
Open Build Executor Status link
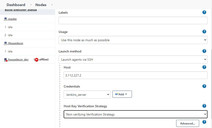click(x=21, y=10)
